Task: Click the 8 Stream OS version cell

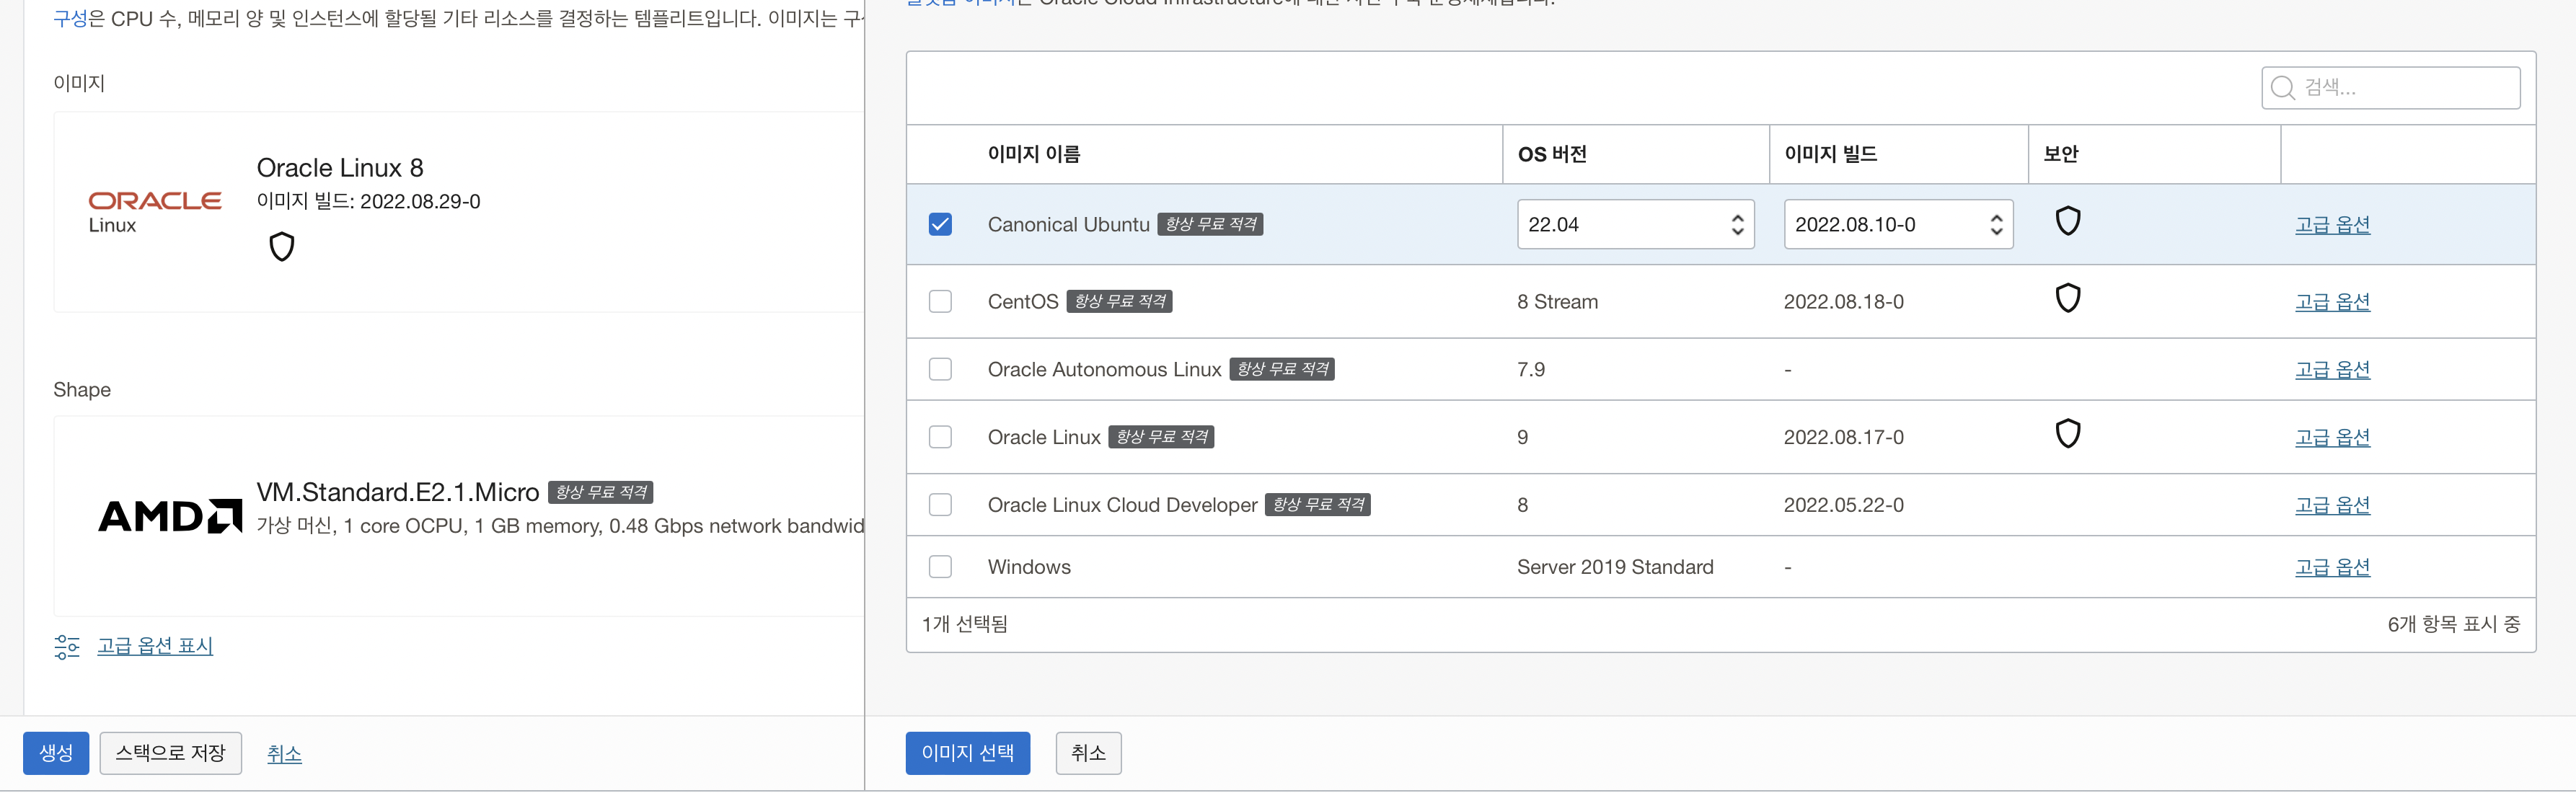Action: [1557, 301]
